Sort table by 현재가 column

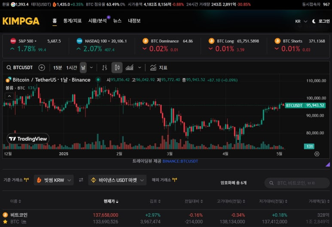pyautogui.click(x=111, y=201)
